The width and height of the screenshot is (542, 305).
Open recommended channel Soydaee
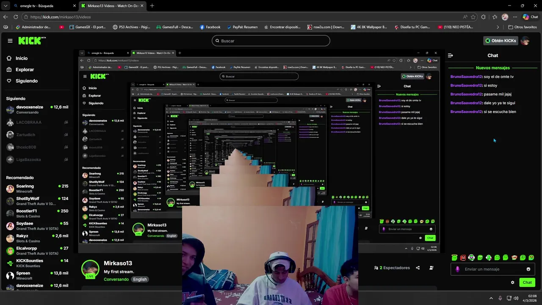click(x=37, y=226)
